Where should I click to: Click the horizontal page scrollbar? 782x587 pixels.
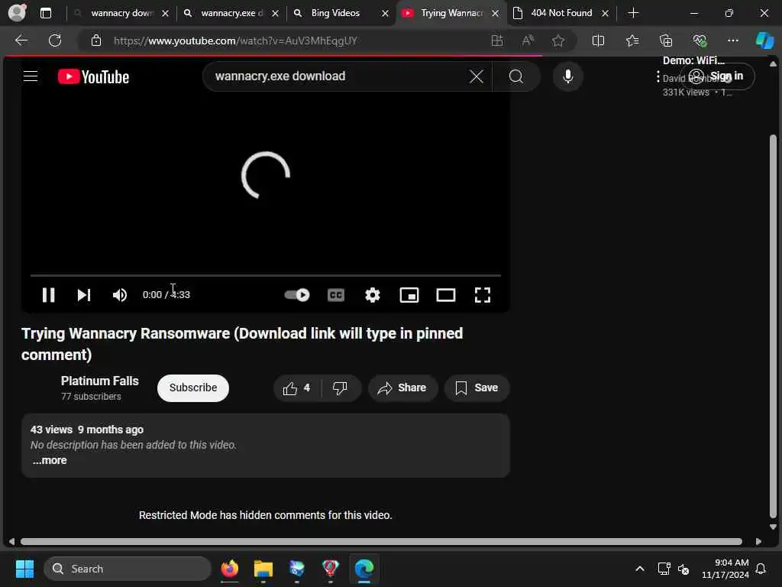(x=381, y=542)
